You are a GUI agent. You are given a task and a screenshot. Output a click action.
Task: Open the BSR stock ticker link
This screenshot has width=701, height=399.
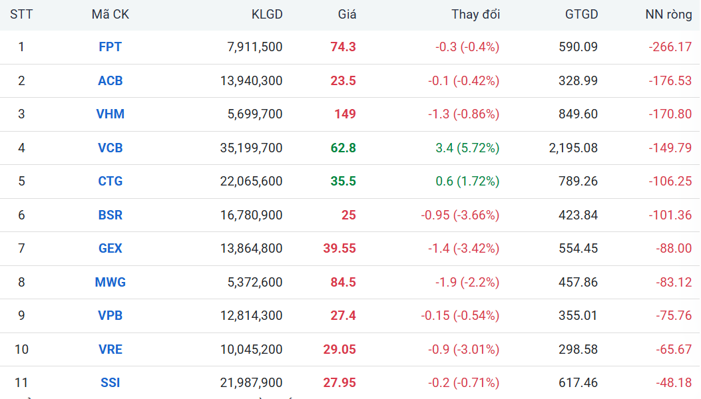(110, 215)
